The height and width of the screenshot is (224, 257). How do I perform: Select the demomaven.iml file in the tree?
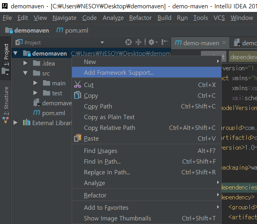(53, 103)
